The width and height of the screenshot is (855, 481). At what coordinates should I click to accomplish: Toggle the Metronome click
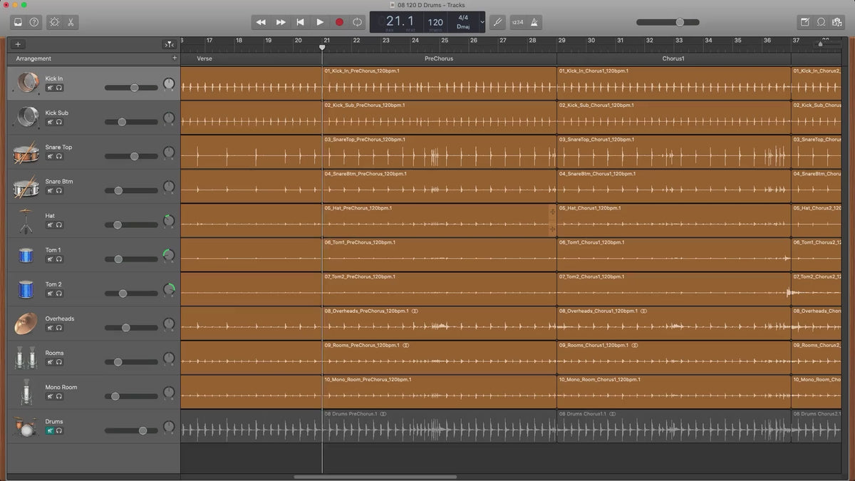pos(534,22)
